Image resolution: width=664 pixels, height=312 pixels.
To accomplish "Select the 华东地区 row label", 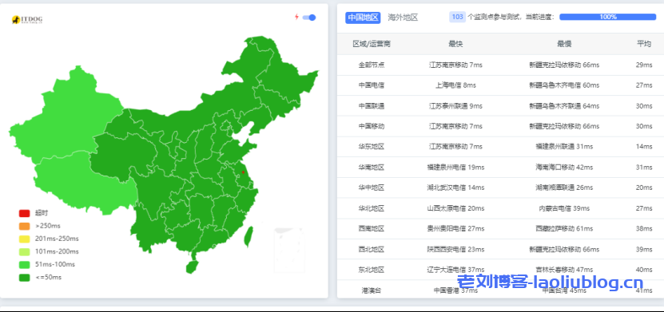I will [x=372, y=147].
